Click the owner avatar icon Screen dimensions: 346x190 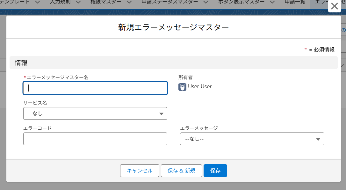click(x=182, y=87)
